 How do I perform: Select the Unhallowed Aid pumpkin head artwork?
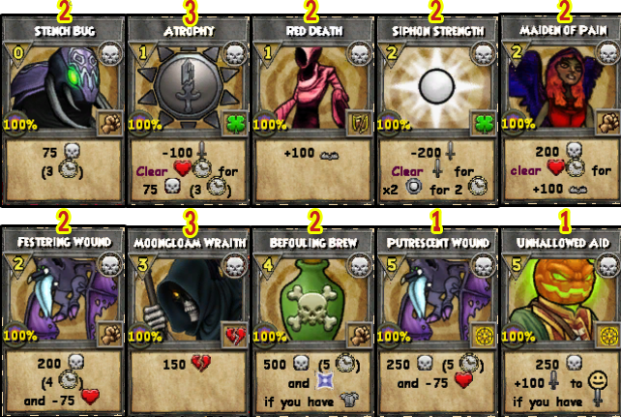point(562,299)
